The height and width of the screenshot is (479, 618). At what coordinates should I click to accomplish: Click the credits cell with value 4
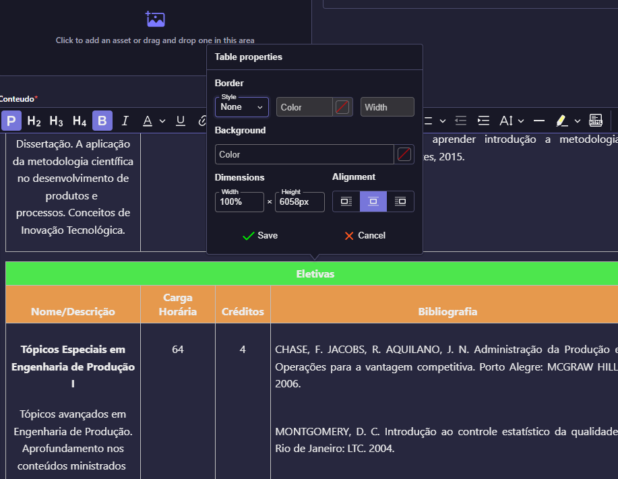pyautogui.click(x=243, y=350)
